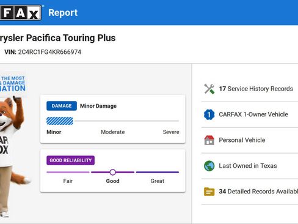Click the 'Fair' reliability label

tap(68, 181)
